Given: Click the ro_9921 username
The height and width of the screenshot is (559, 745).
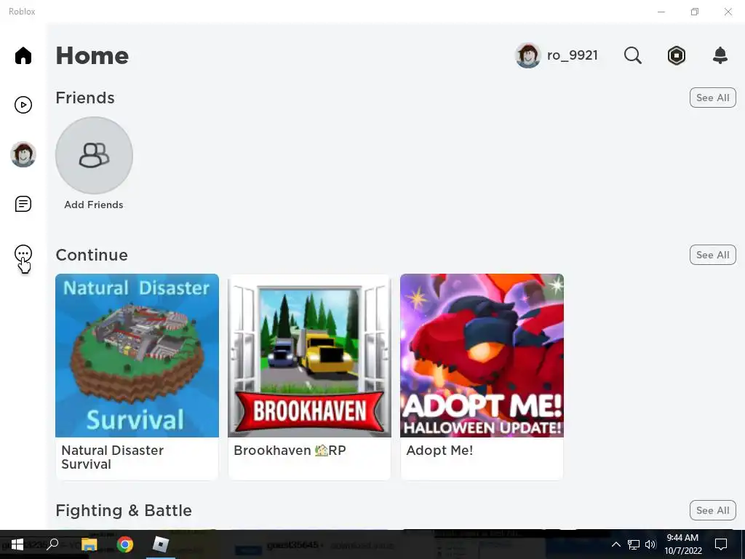Looking at the screenshot, I should (x=572, y=55).
